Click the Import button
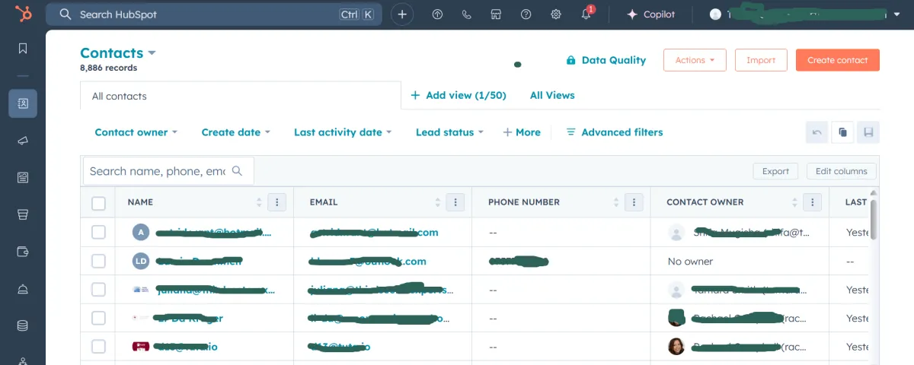 (x=761, y=60)
